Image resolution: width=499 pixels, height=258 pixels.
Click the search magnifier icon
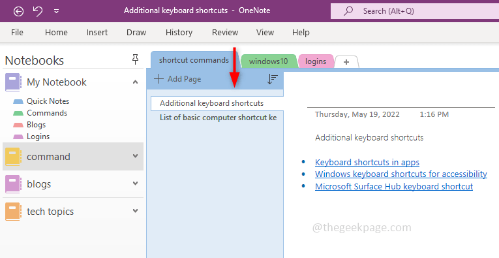[348, 11]
